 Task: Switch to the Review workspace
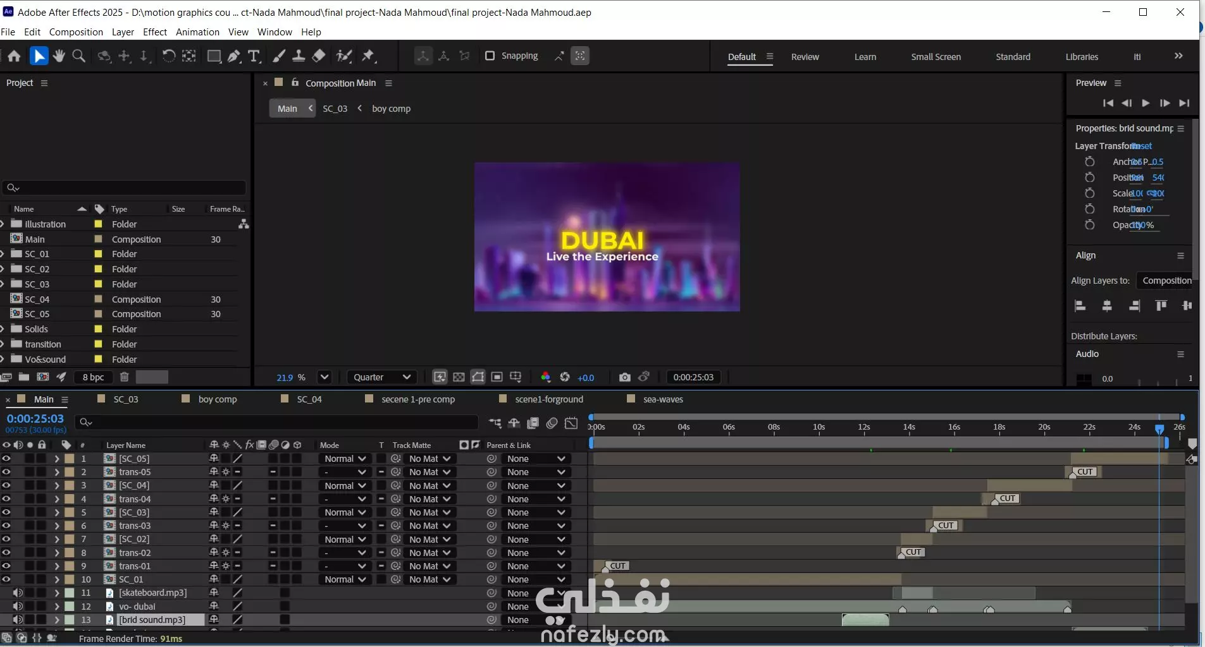coord(805,57)
